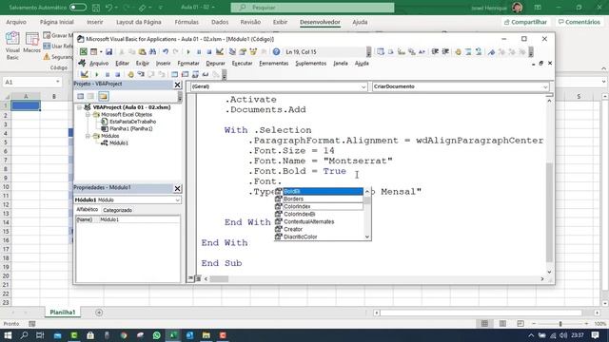This screenshot has width=609, height=342.
Task: Open the Executar menu in VBA editor
Action: 242,64
